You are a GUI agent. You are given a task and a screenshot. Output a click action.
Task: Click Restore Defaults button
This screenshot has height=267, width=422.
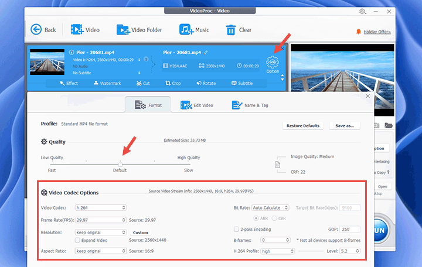(303, 125)
